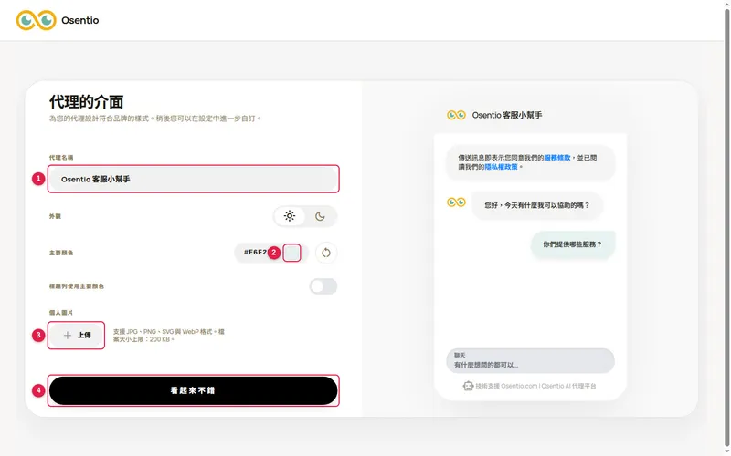Select the light mode sun icon
This screenshot has height=456, width=731.
[290, 216]
